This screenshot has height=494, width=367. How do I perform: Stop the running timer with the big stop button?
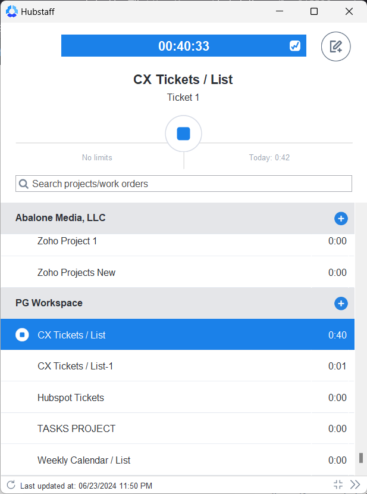click(183, 133)
